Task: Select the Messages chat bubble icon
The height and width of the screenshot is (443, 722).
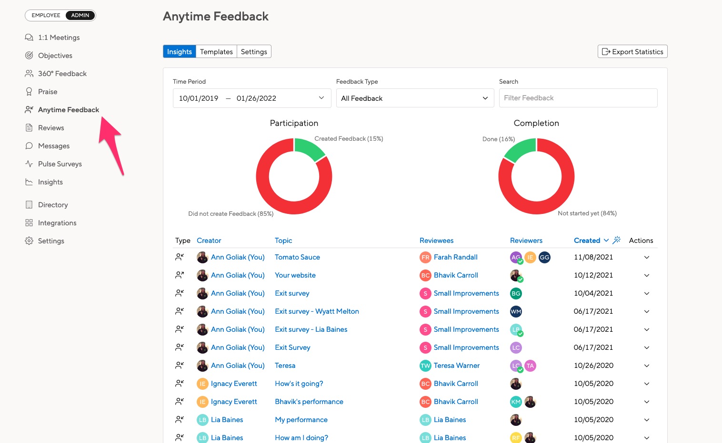Action: click(x=29, y=145)
